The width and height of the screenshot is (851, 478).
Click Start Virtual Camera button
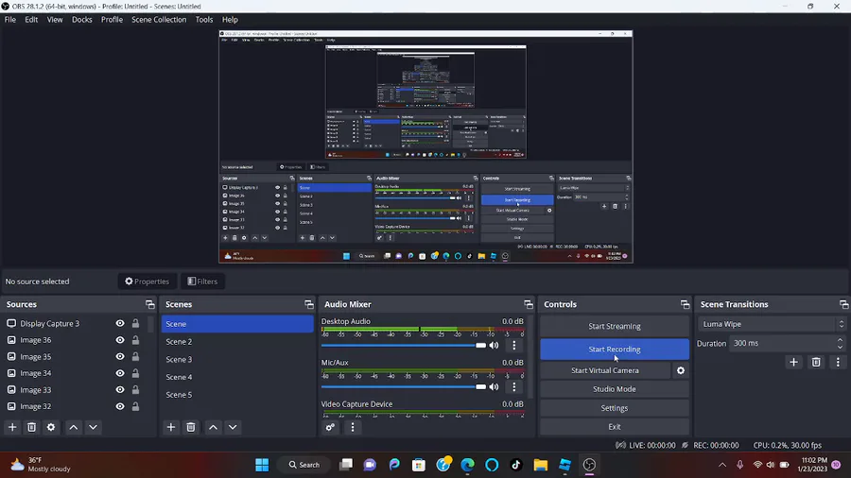pyautogui.click(x=605, y=370)
